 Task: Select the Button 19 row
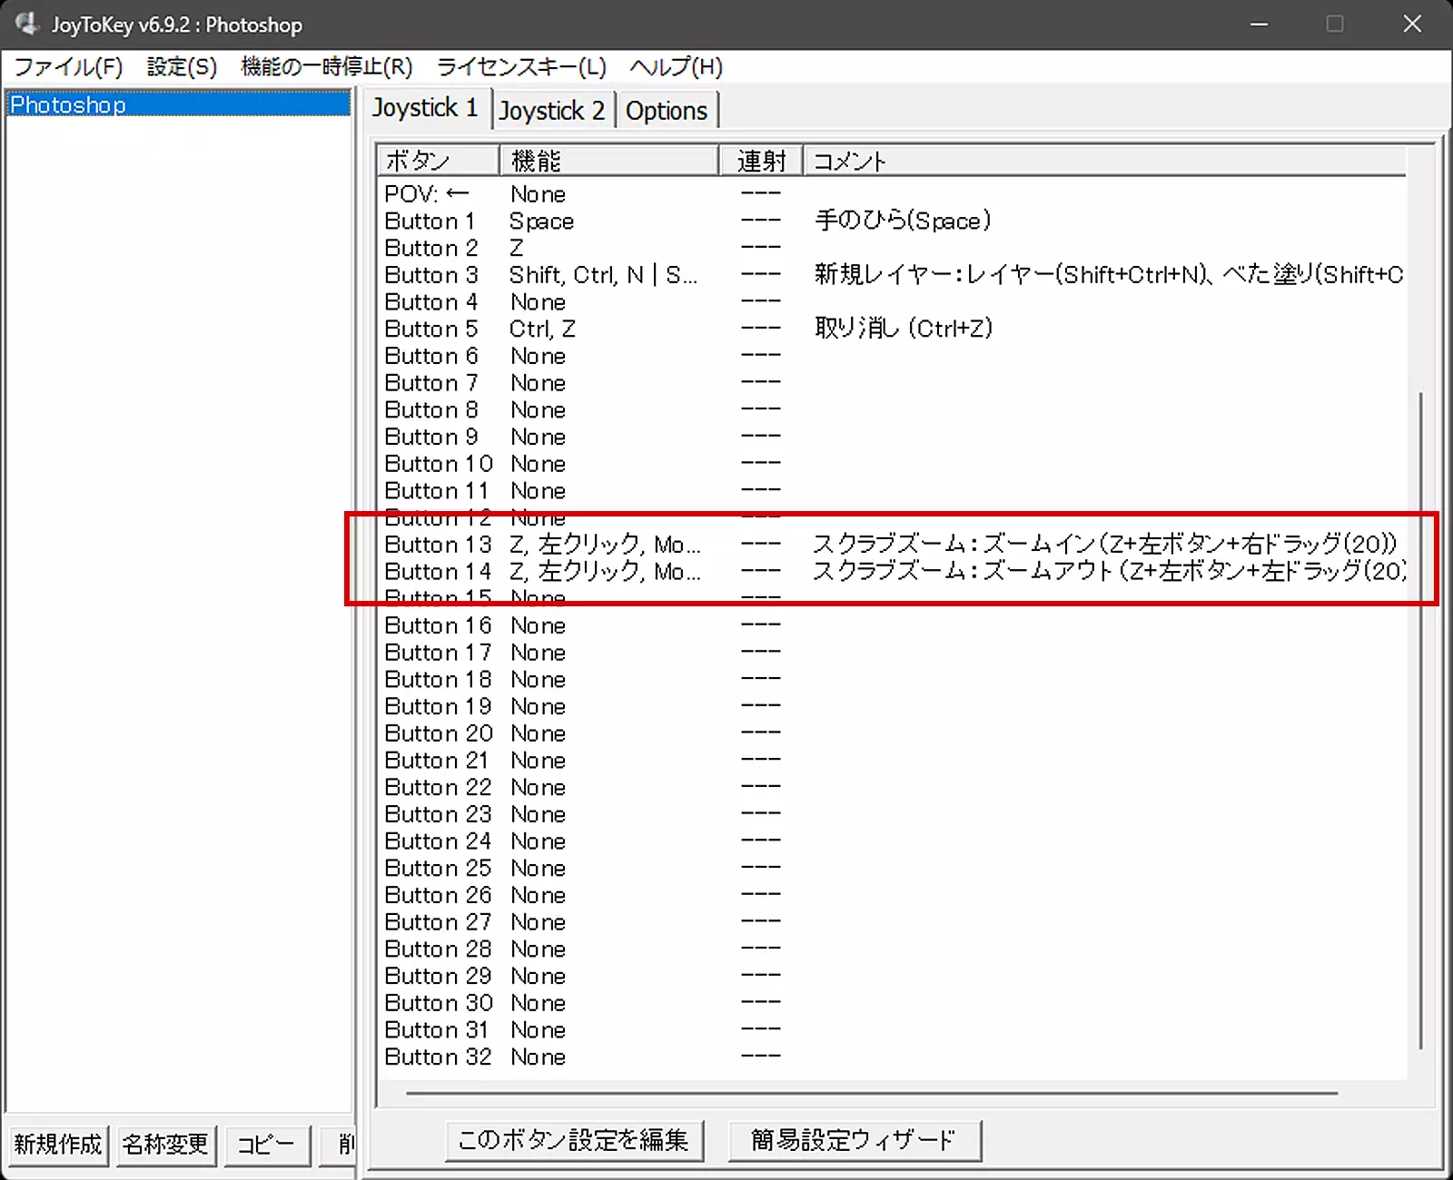892,706
